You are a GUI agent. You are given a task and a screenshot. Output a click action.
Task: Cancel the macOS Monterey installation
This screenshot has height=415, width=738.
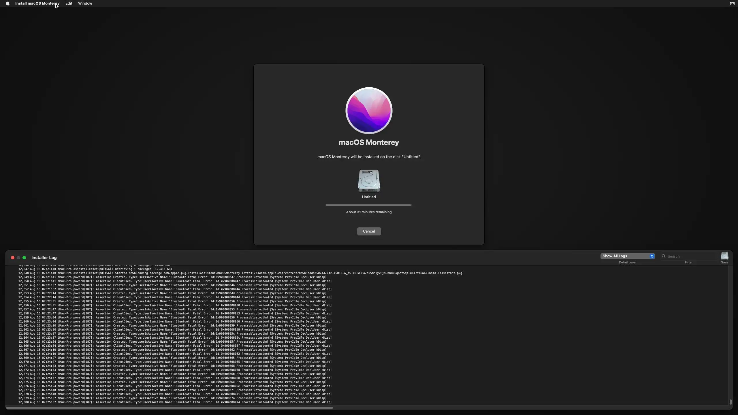[369, 231]
